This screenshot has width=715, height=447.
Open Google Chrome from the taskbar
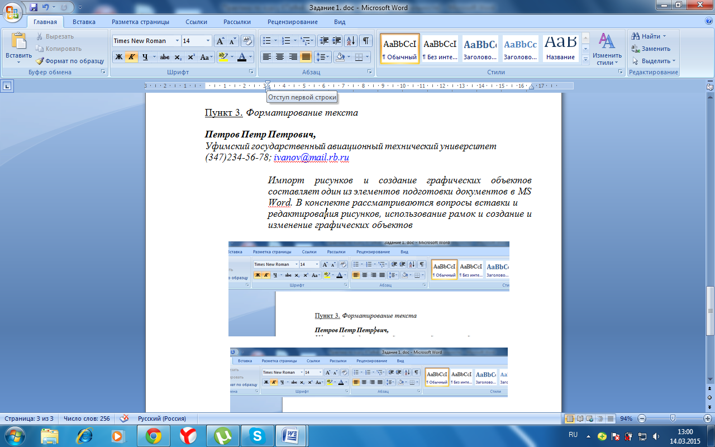153,435
